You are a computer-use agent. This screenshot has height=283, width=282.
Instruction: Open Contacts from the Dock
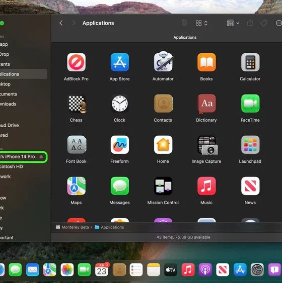(x=119, y=269)
